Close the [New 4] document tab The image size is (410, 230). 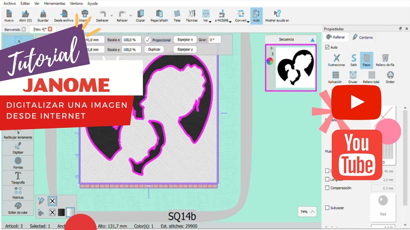click(50, 29)
